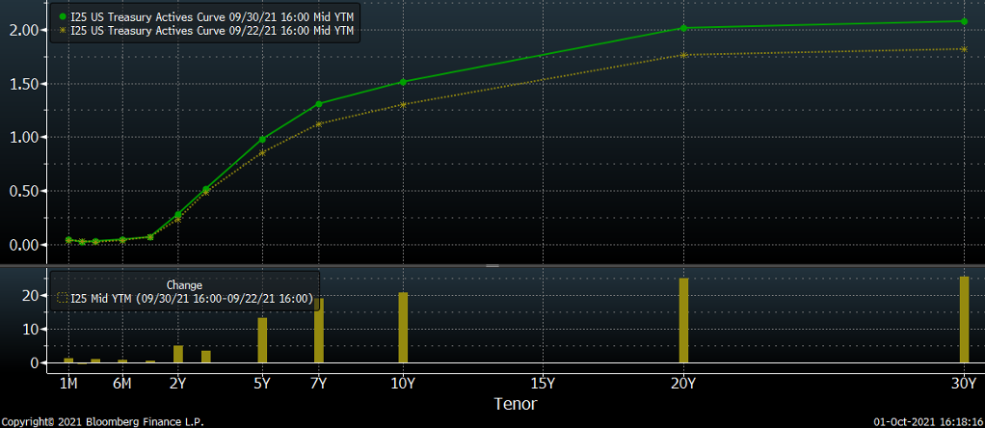This screenshot has height=428, width=985.
Task: Click the 2Y change bar
Action: click(177, 354)
